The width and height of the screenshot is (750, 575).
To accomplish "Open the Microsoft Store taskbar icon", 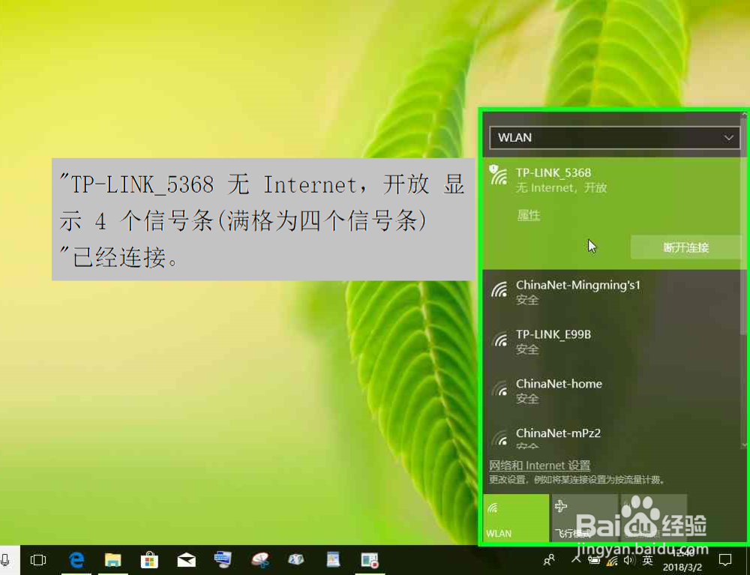I will 149,559.
